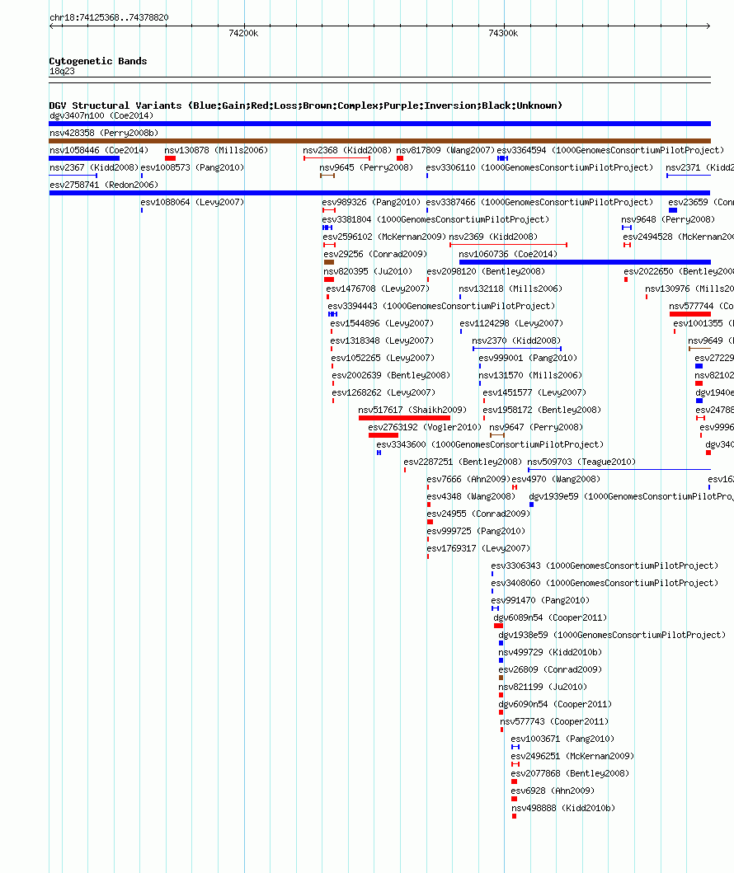734x873 pixels.
Task: Click esv1318348 (Levy2007) label
Action: click(x=382, y=340)
